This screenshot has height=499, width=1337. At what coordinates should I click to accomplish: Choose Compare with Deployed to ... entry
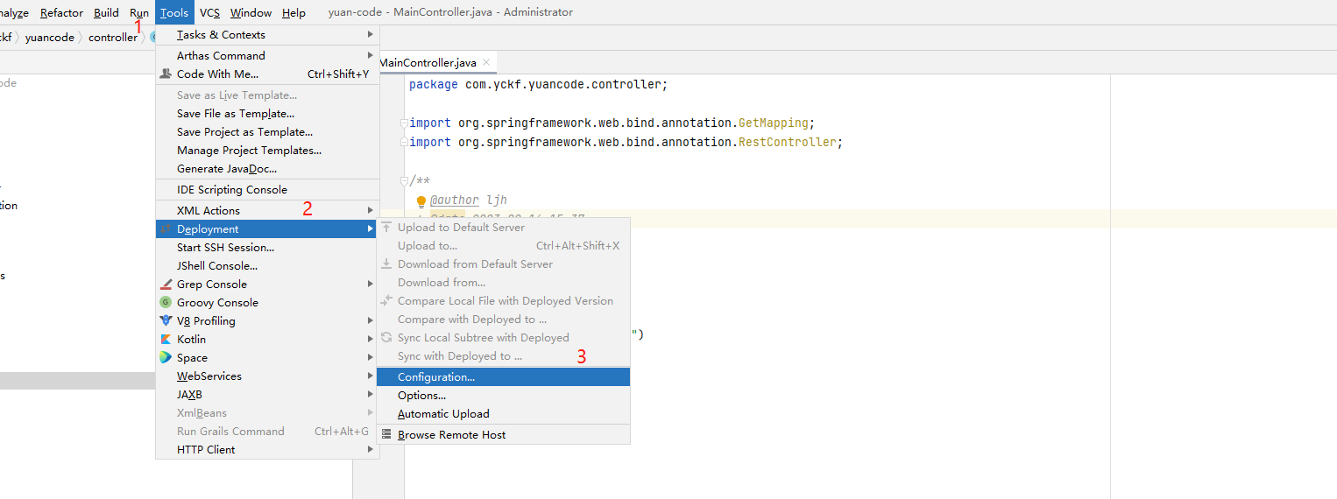click(x=503, y=320)
